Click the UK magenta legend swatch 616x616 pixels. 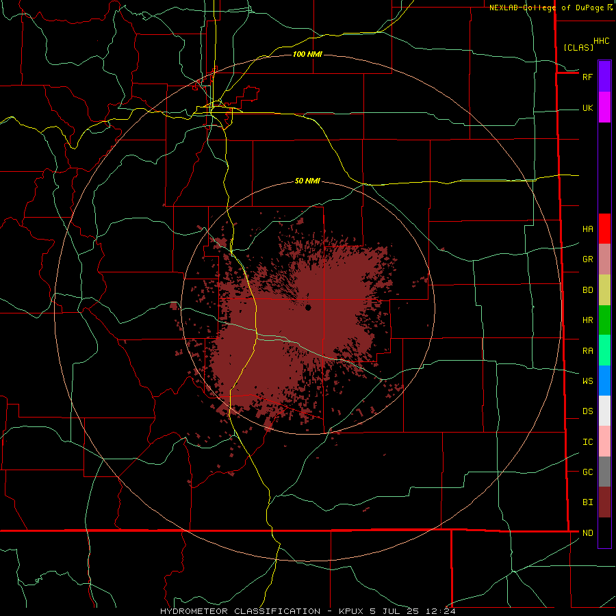pos(604,107)
